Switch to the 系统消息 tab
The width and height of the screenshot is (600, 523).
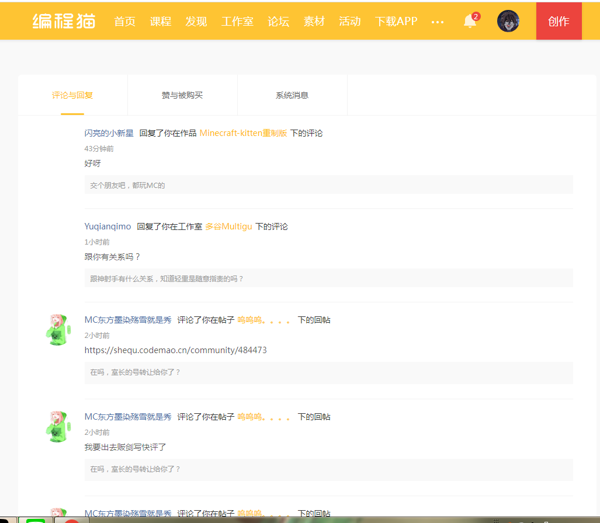[292, 95]
